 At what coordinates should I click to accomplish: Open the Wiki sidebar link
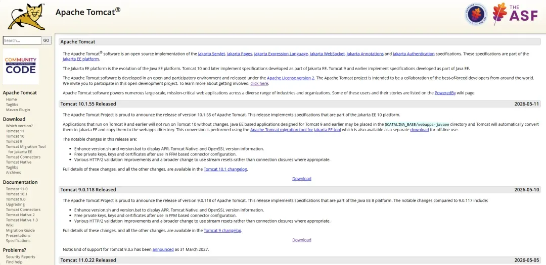(x=10, y=225)
